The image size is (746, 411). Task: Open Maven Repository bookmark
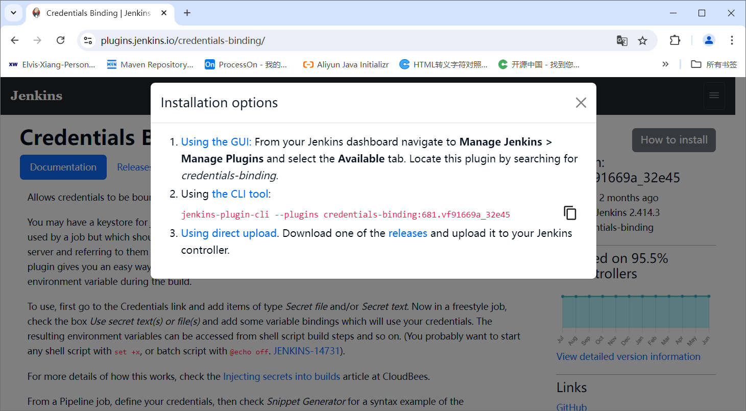click(150, 64)
